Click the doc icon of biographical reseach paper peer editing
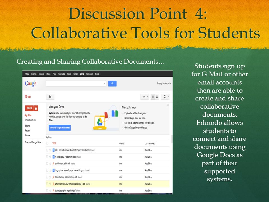 (54, 170)
